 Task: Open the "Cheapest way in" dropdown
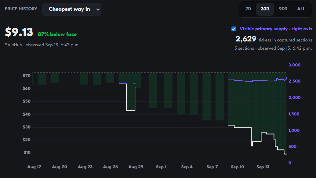(72, 9)
